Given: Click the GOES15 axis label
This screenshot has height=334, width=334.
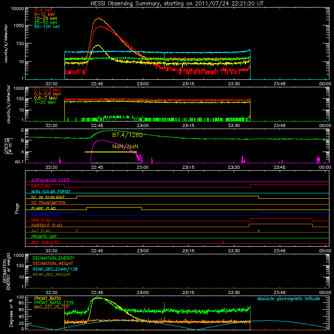Looking at the screenshot, I should [8, 146].
